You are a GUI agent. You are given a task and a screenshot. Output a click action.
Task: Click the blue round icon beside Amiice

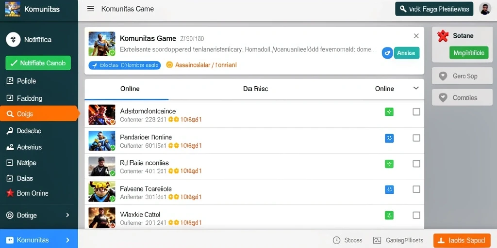(387, 53)
